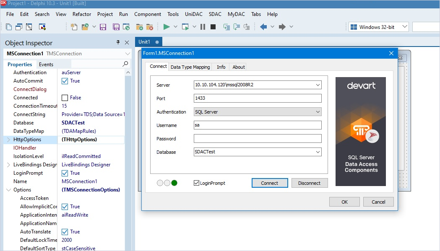The image size is (440, 251).
Task: Open the MSConnection1 component selector dropdown
Action: pos(128,54)
